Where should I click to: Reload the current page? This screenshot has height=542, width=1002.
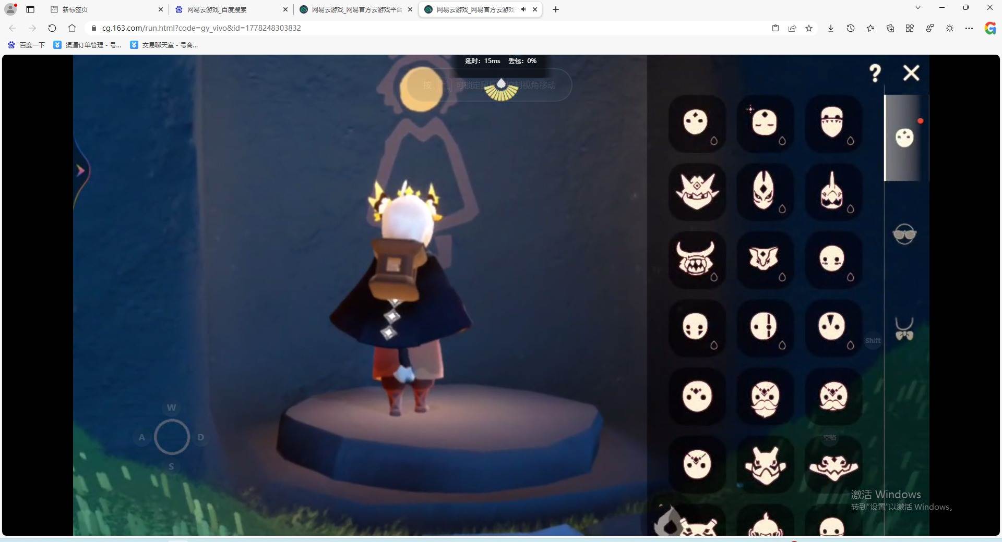pyautogui.click(x=52, y=28)
